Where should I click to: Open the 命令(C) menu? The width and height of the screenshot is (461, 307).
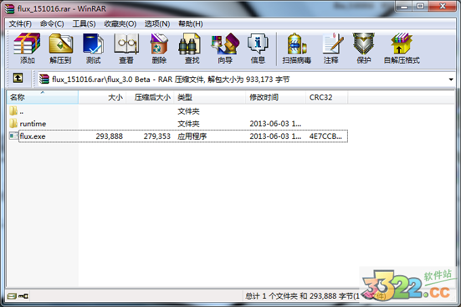(52, 24)
